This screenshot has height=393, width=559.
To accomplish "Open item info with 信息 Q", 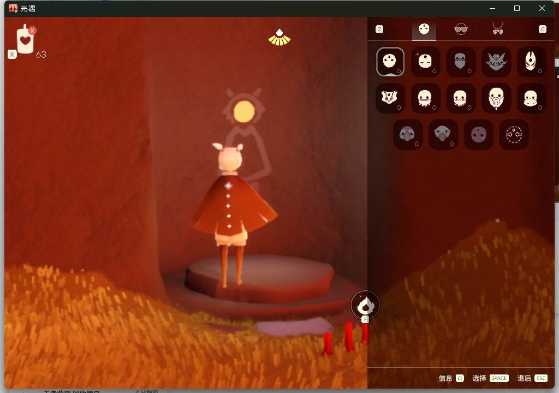I will (451, 378).
